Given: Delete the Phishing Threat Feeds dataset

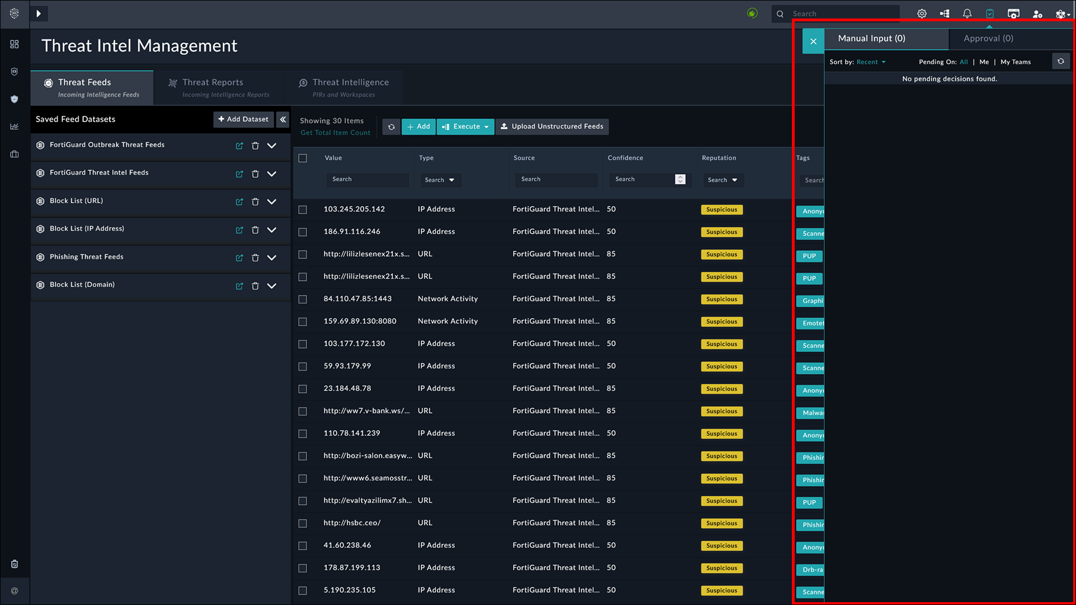Looking at the screenshot, I should tap(255, 258).
